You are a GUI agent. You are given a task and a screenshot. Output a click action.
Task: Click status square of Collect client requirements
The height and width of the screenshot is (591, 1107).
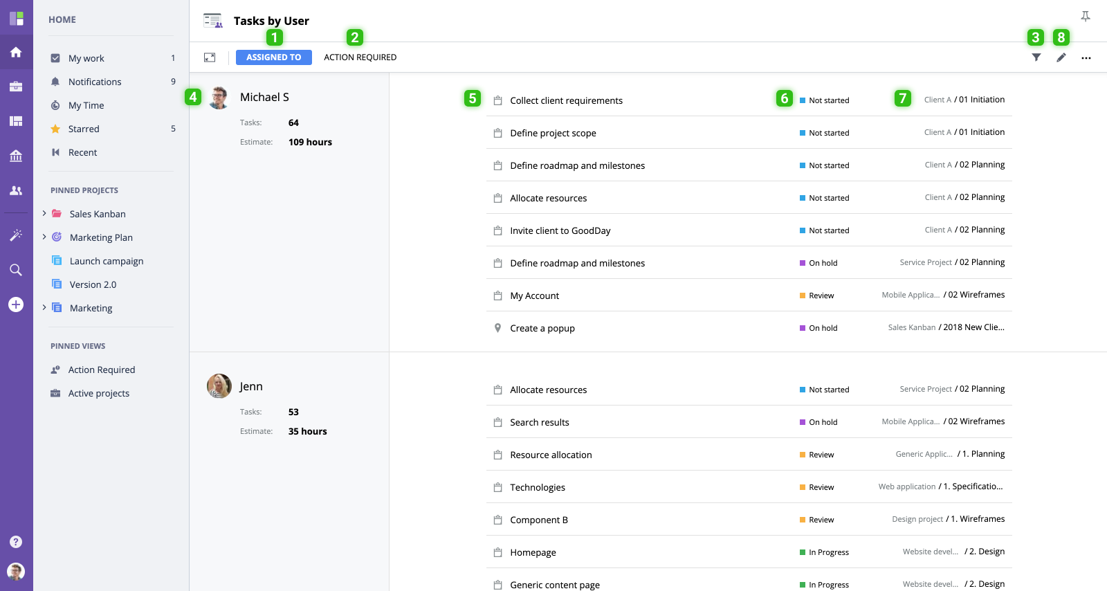[802, 100]
